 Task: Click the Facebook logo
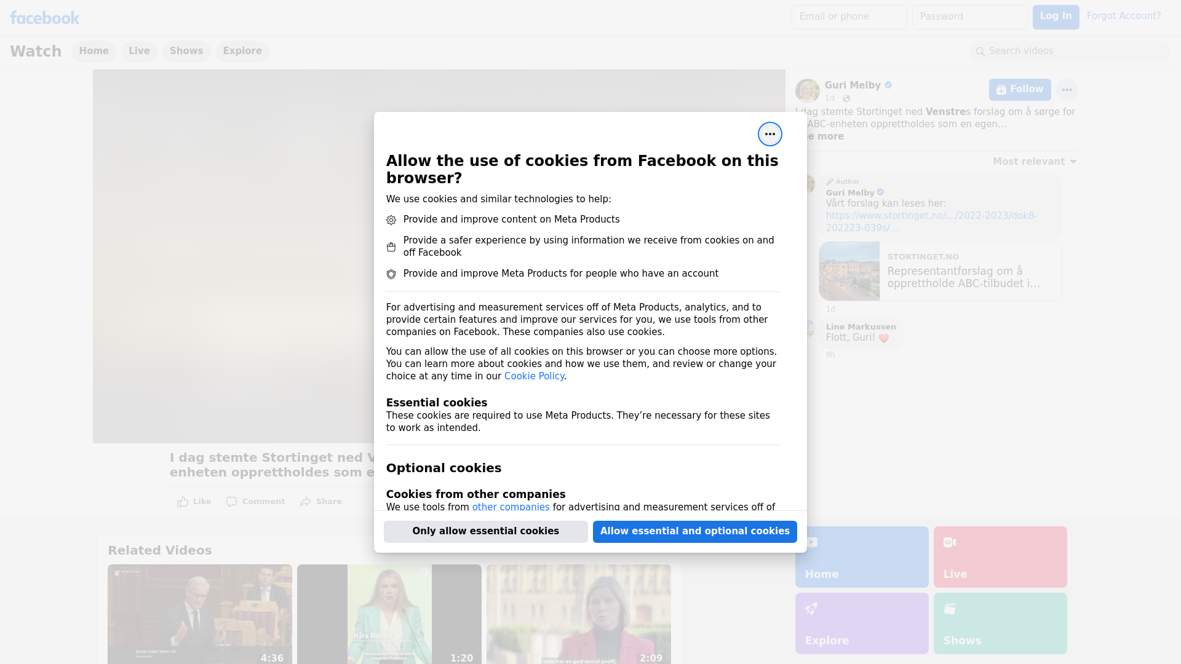[x=44, y=18]
